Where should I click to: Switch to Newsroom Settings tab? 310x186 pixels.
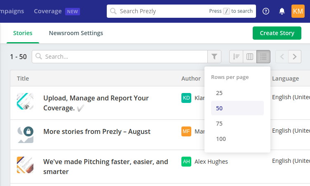pos(76,33)
